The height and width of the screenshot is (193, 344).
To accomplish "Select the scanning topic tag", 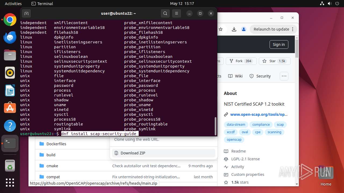I will point(274,132).
